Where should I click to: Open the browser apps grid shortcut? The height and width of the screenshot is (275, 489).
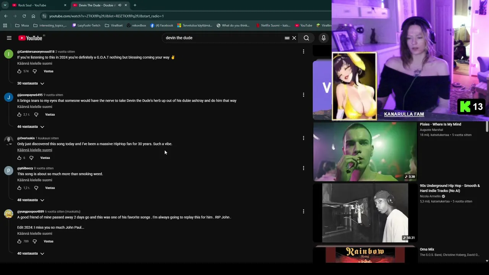tap(5, 26)
